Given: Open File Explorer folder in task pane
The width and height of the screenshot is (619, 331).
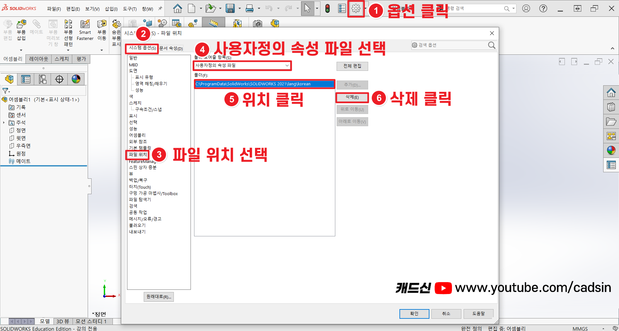Looking at the screenshot, I should 611,122.
